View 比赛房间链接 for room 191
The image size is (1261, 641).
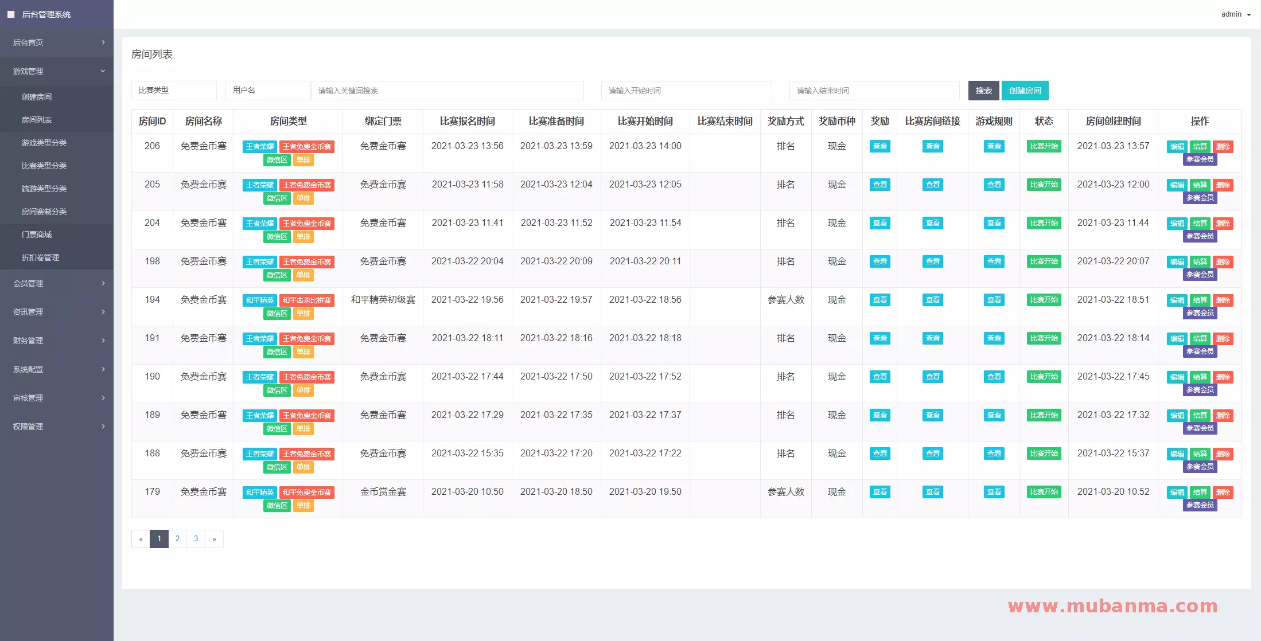point(932,338)
